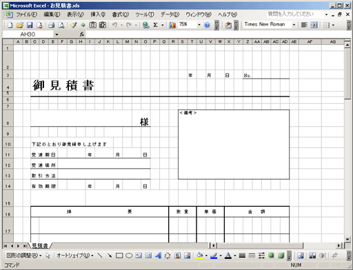Open the Times New Roman font dropdown
The height and width of the screenshot is (270, 353).
click(x=294, y=25)
